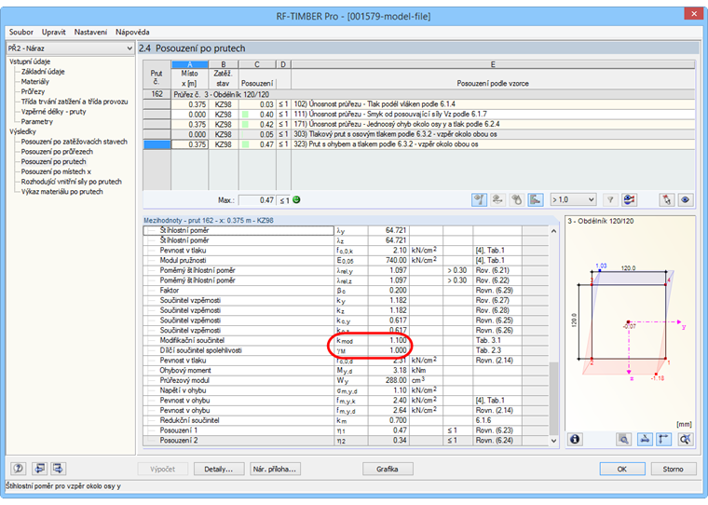Click the reset zoom view icon
Viewport: 708px width, 505px height.
click(686, 438)
